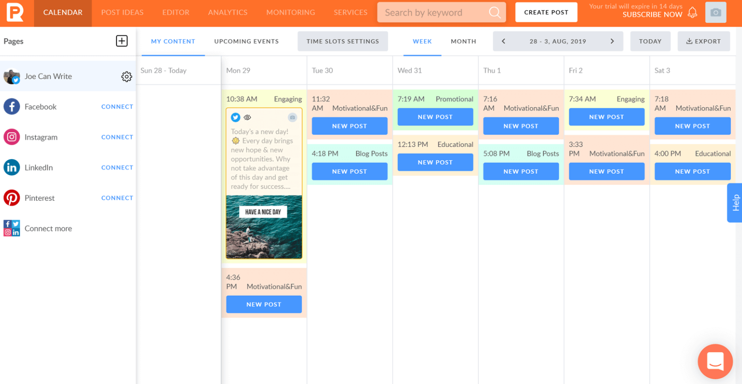Open the Analytics menu item
742x384 pixels.
tap(228, 13)
